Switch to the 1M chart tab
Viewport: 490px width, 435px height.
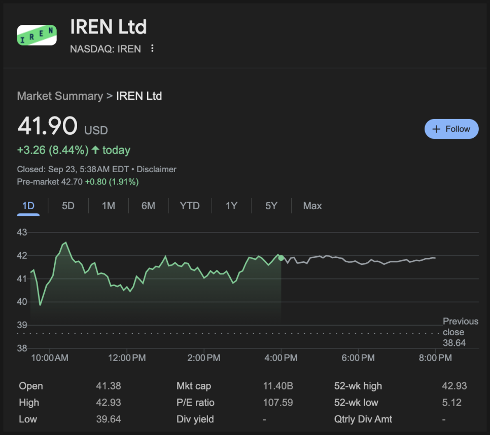pos(109,206)
